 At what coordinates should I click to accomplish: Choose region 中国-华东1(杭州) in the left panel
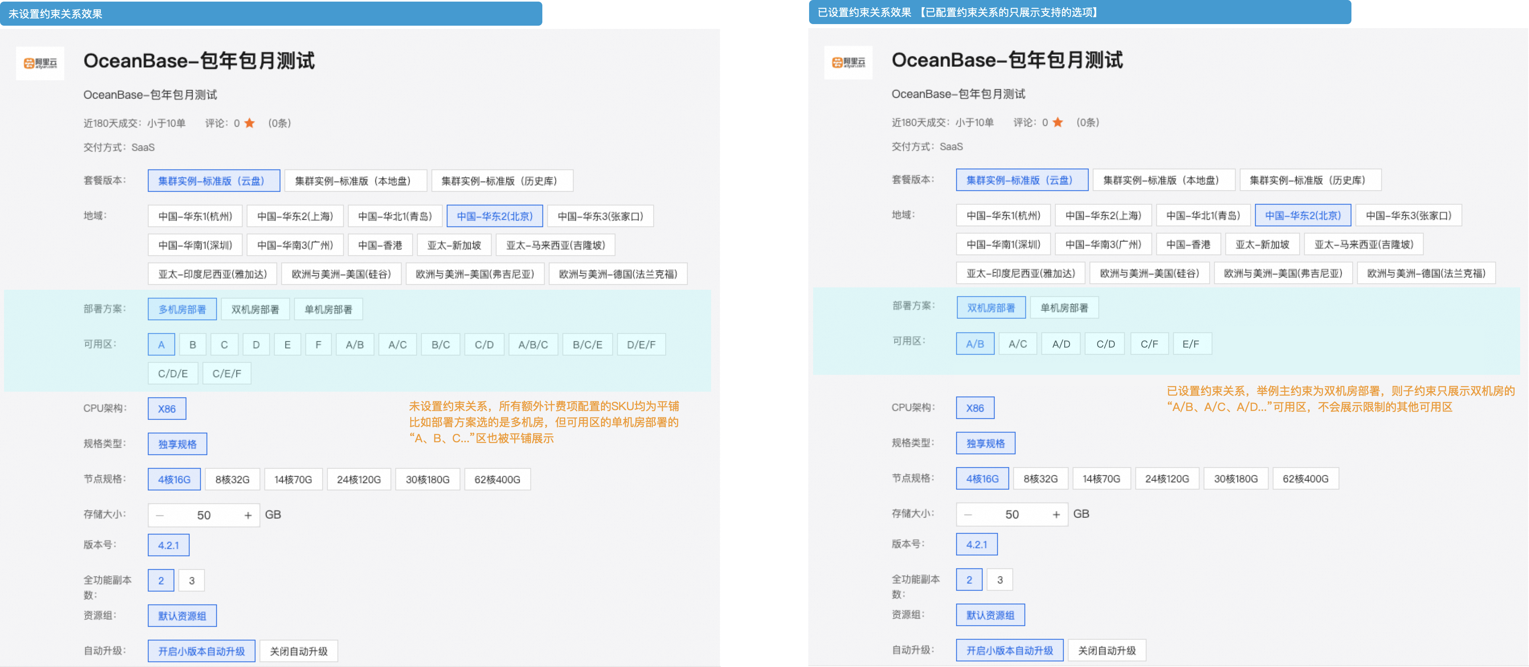pyautogui.click(x=195, y=216)
